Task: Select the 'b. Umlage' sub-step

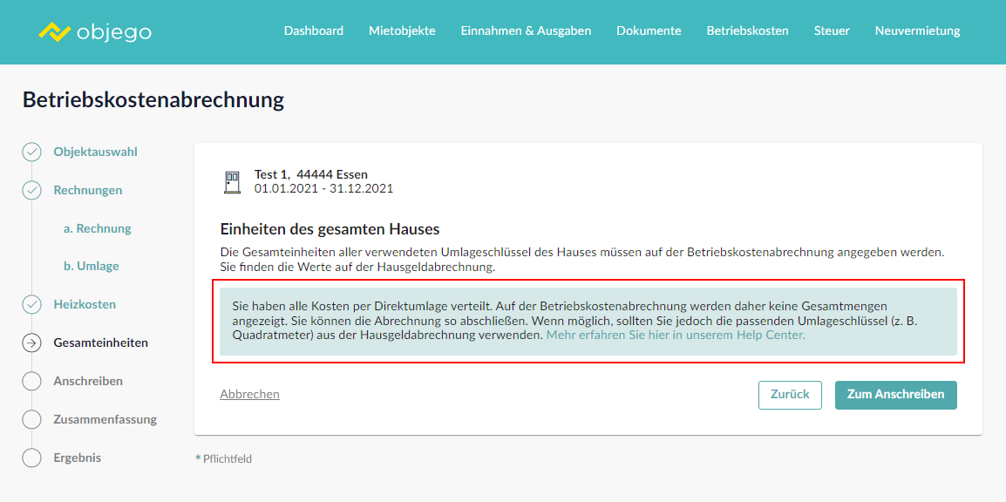Action: [91, 266]
